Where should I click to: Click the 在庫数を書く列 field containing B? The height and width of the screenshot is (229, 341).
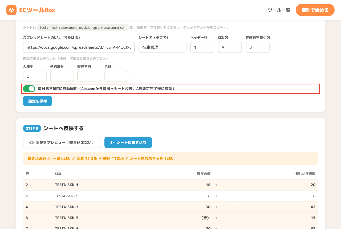258,47
